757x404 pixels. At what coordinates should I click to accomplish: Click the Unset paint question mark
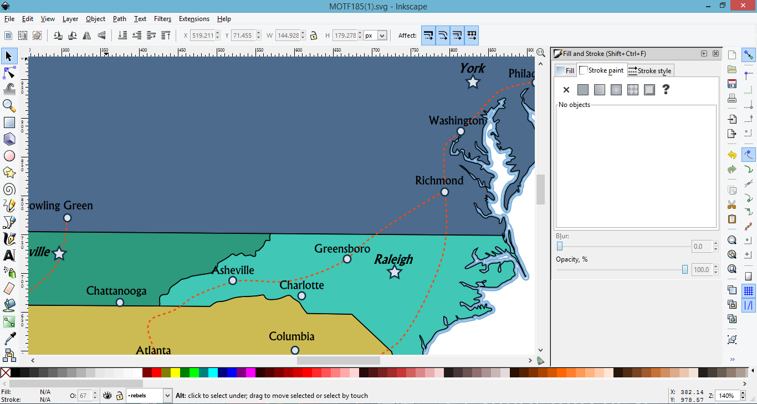pyautogui.click(x=666, y=90)
